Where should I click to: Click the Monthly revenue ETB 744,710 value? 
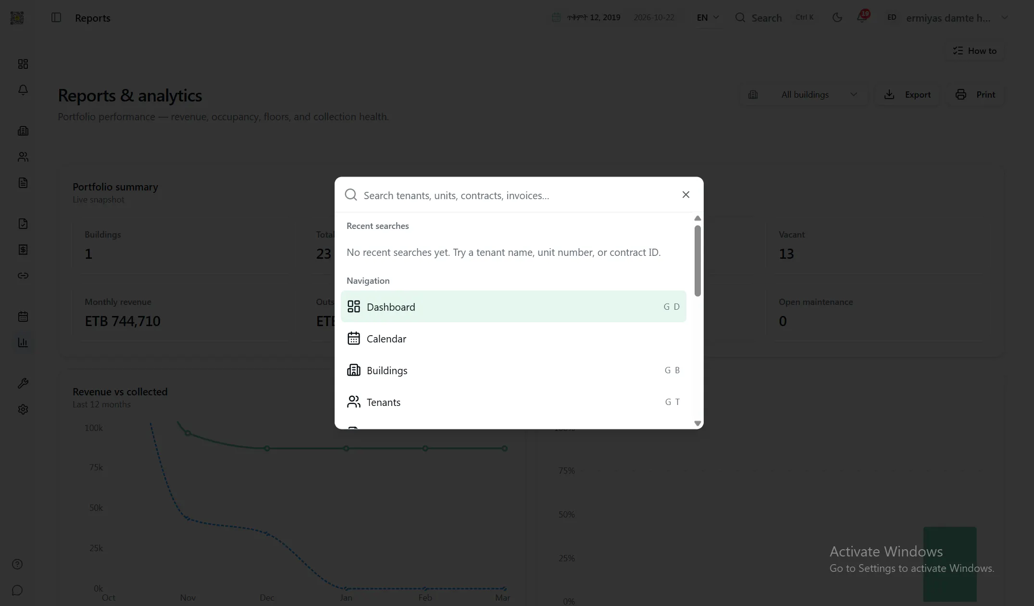point(122,321)
